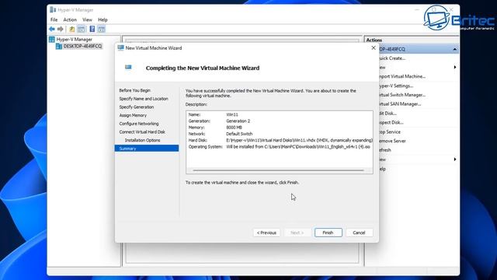
Task: Go to Before You Begin step
Action: pyautogui.click(x=134, y=90)
